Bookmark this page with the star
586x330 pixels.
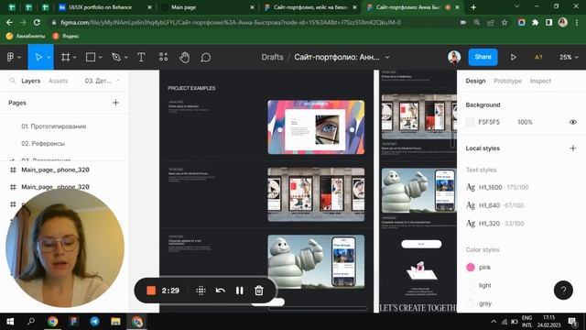[x=505, y=22]
